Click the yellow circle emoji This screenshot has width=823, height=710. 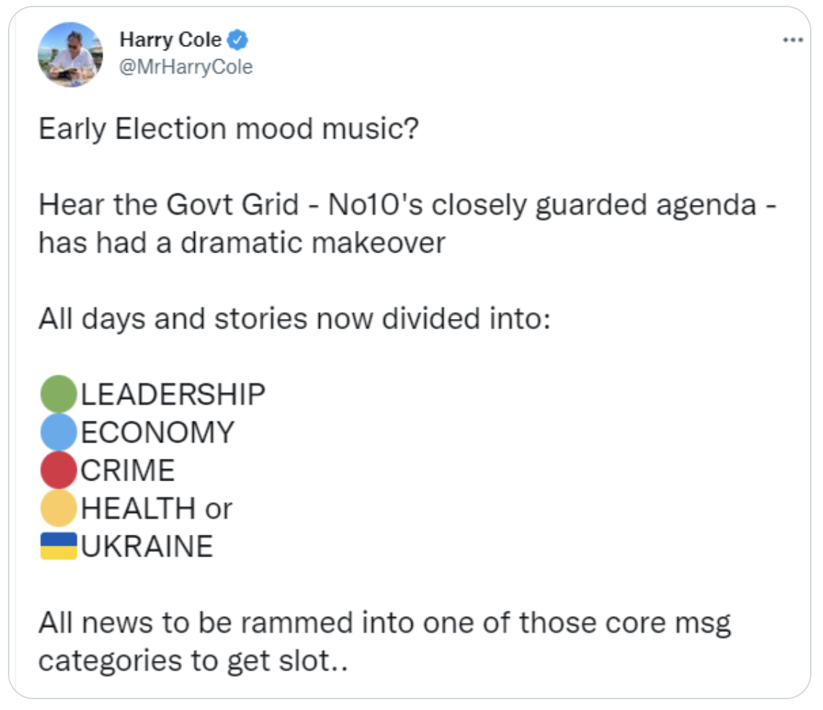[x=58, y=509]
